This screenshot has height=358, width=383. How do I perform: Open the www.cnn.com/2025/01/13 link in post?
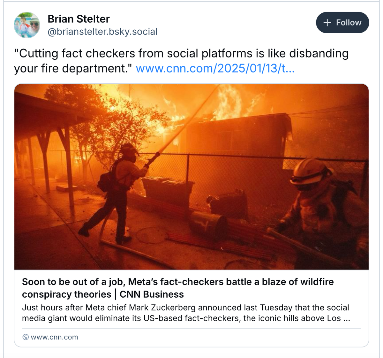coord(215,68)
